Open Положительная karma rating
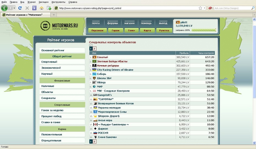Screen dimensions: 256x149 62,134
